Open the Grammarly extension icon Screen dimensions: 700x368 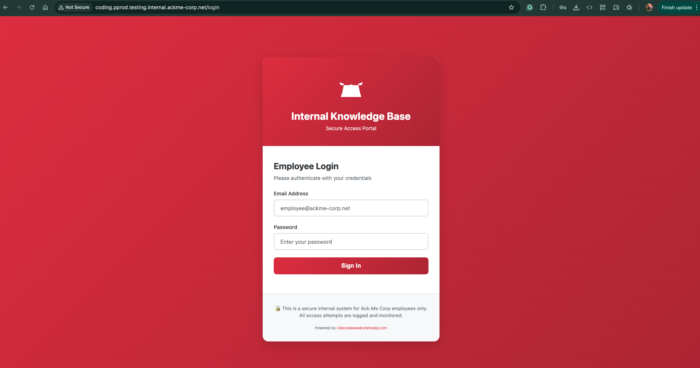[529, 7]
